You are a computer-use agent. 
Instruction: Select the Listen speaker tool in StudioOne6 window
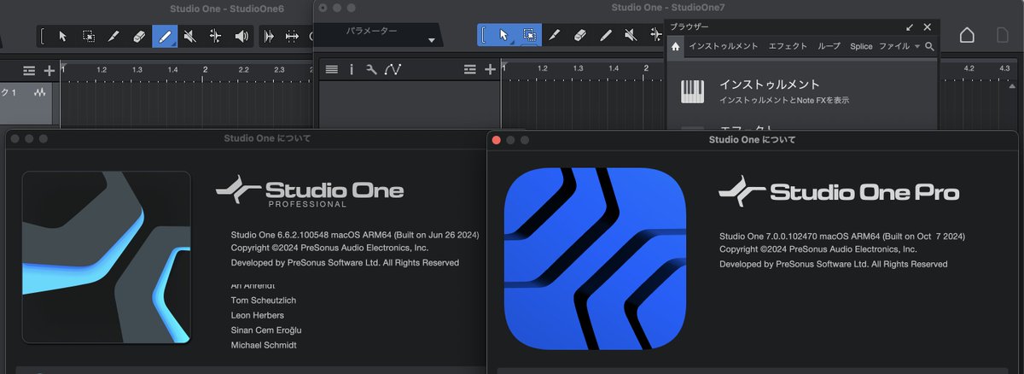click(x=241, y=36)
